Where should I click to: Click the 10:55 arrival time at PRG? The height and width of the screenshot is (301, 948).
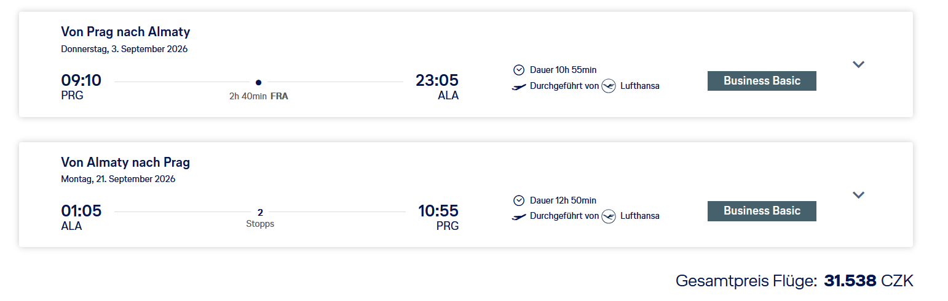click(x=438, y=211)
